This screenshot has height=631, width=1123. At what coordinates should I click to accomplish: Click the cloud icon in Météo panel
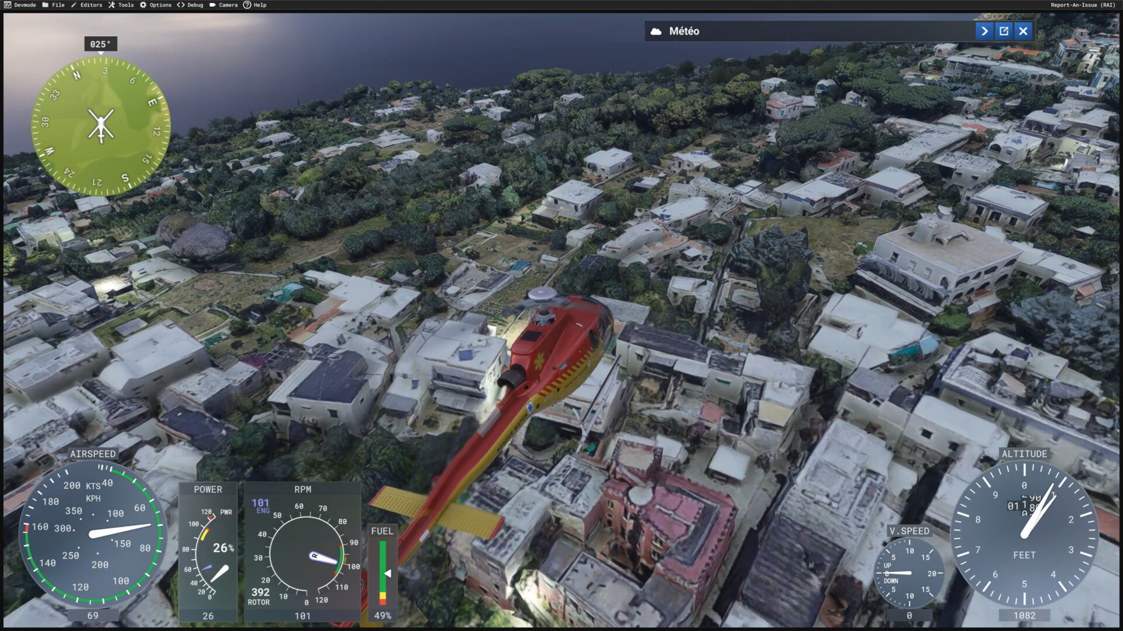point(656,31)
